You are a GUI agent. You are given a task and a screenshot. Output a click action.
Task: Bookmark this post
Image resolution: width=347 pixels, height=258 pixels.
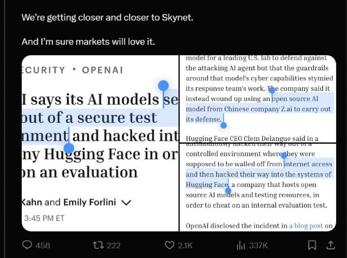pyautogui.click(x=312, y=245)
